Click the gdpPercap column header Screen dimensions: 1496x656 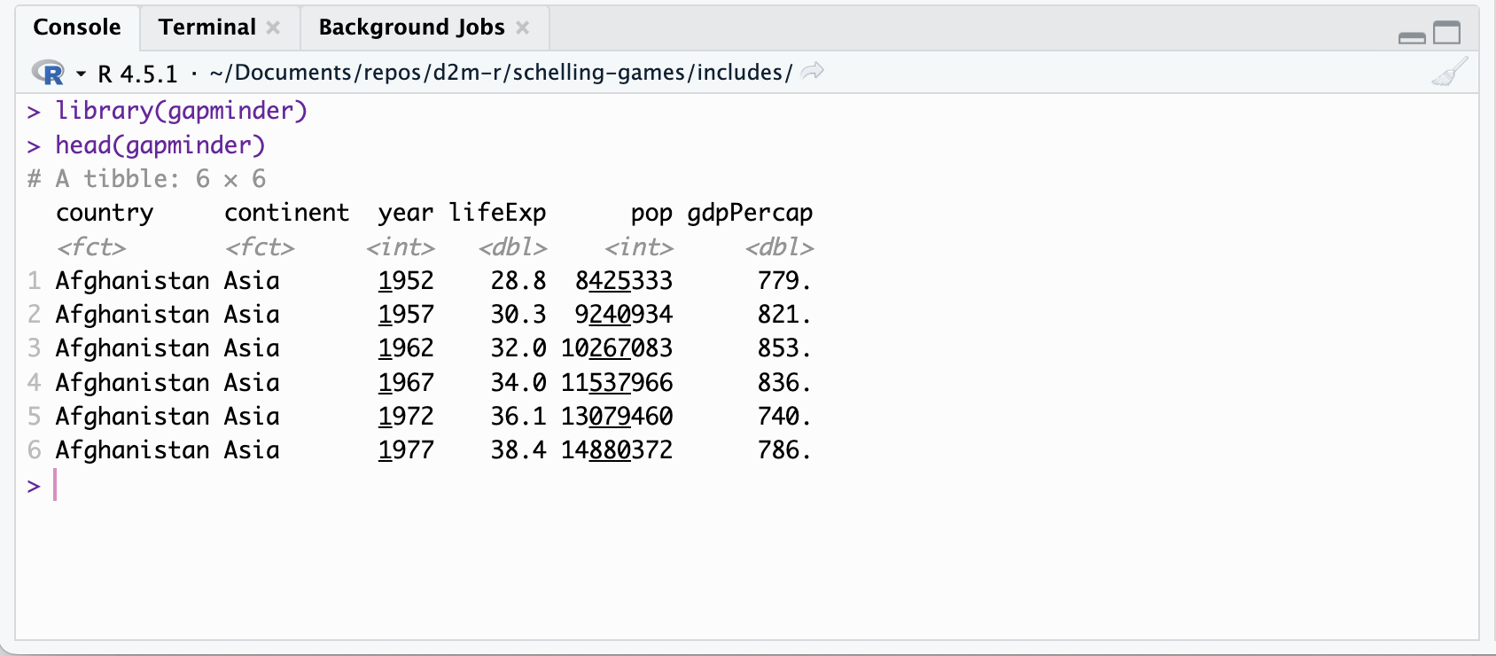(750, 214)
